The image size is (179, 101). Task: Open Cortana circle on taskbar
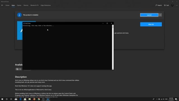tap(7, 99)
